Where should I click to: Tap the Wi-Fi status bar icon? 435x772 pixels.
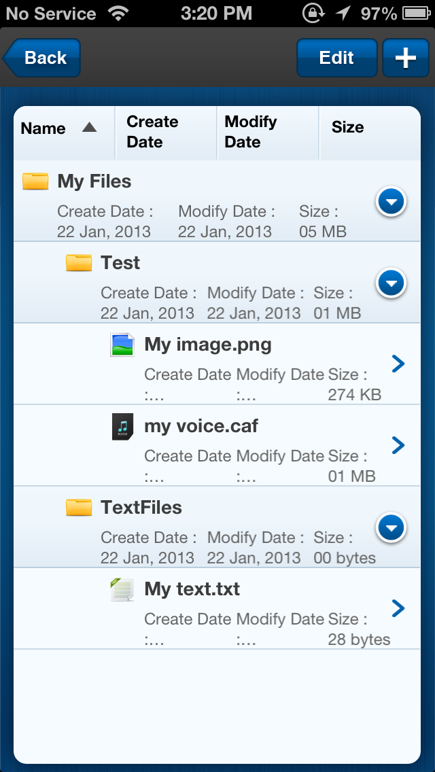[x=118, y=14]
